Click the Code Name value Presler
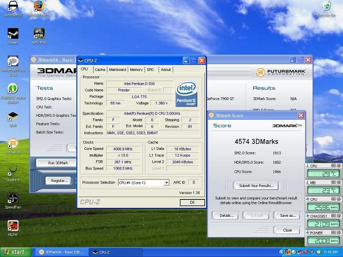343x257 pixels. [x=124, y=90]
